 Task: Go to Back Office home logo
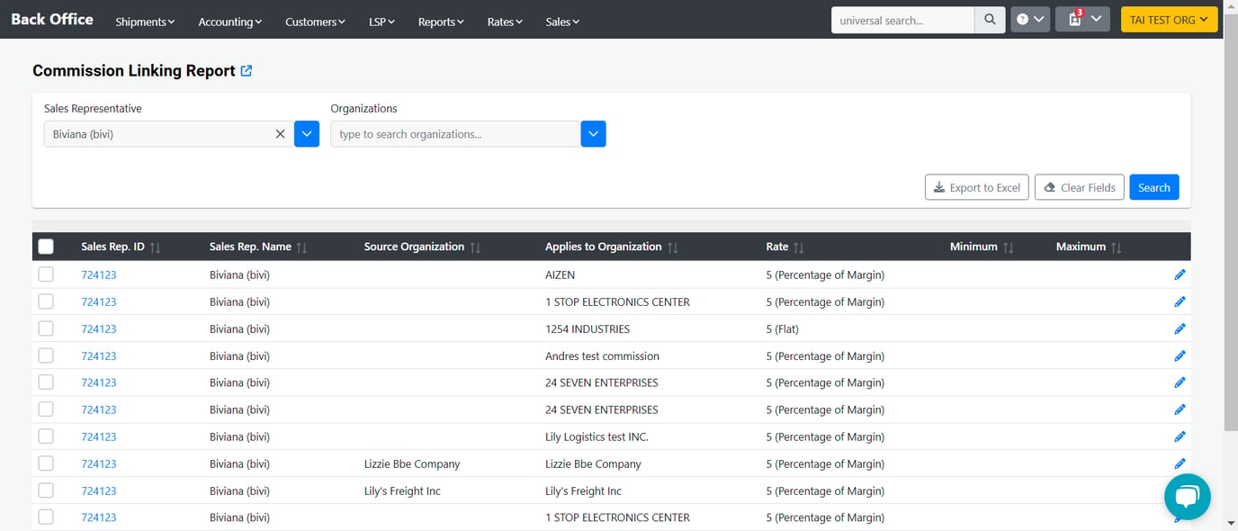(x=52, y=20)
